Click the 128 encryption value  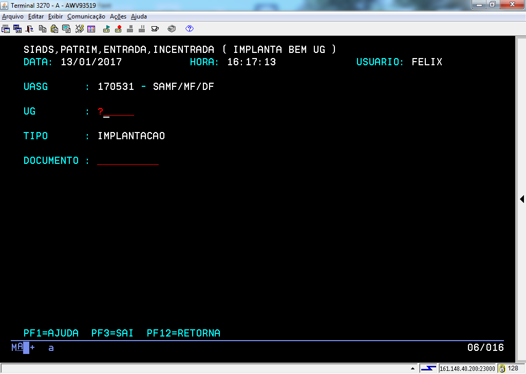pyautogui.click(x=513, y=368)
